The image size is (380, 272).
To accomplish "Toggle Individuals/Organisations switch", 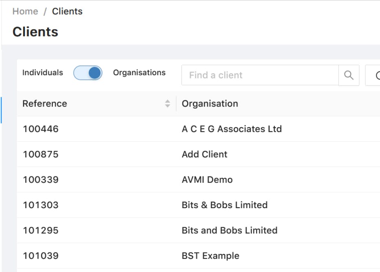I will pos(88,73).
